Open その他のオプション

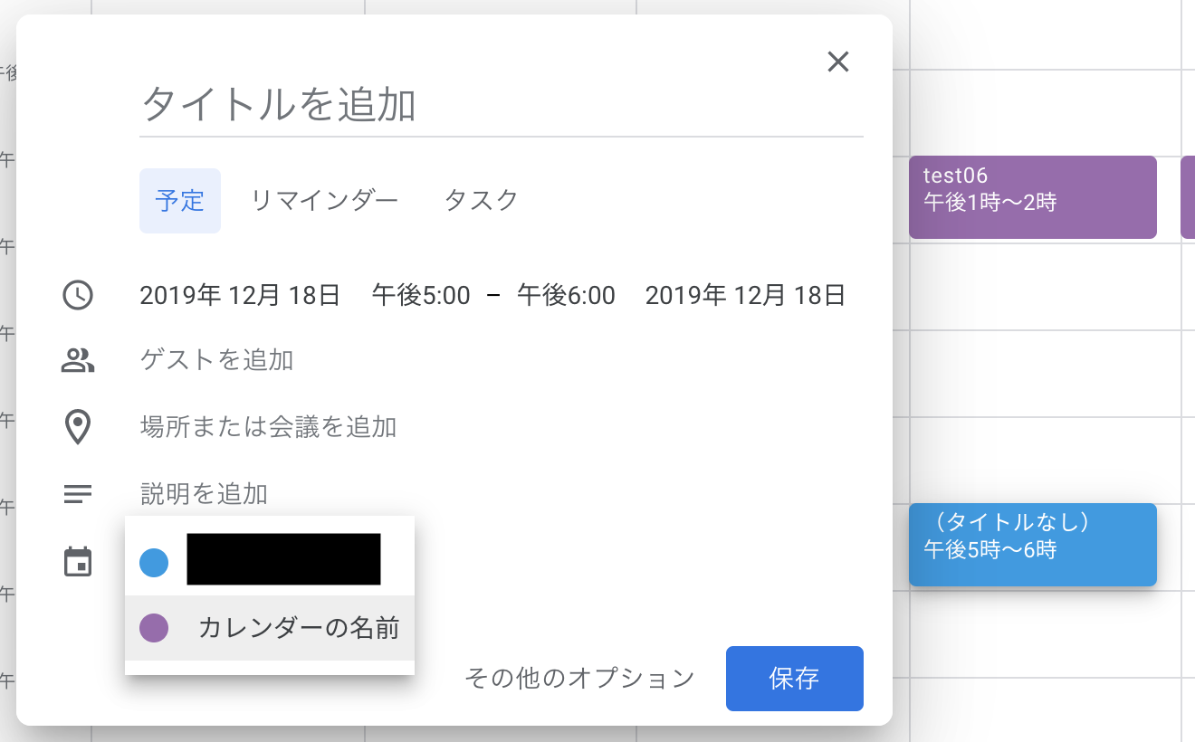pyautogui.click(x=579, y=679)
